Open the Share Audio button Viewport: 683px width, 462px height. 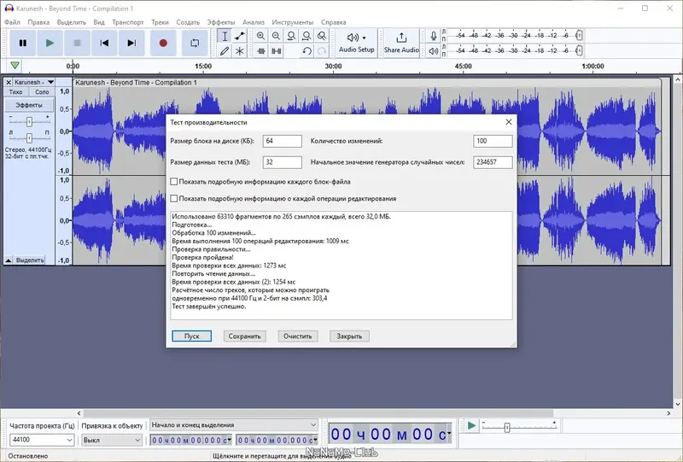pyautogui.click(x=401, y=43)
